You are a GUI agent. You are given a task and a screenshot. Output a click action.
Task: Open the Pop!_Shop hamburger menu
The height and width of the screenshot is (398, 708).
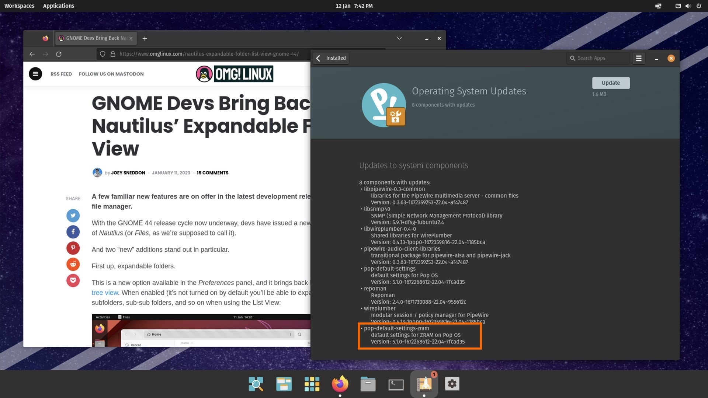pyautogui.click(x=639, y=58)
